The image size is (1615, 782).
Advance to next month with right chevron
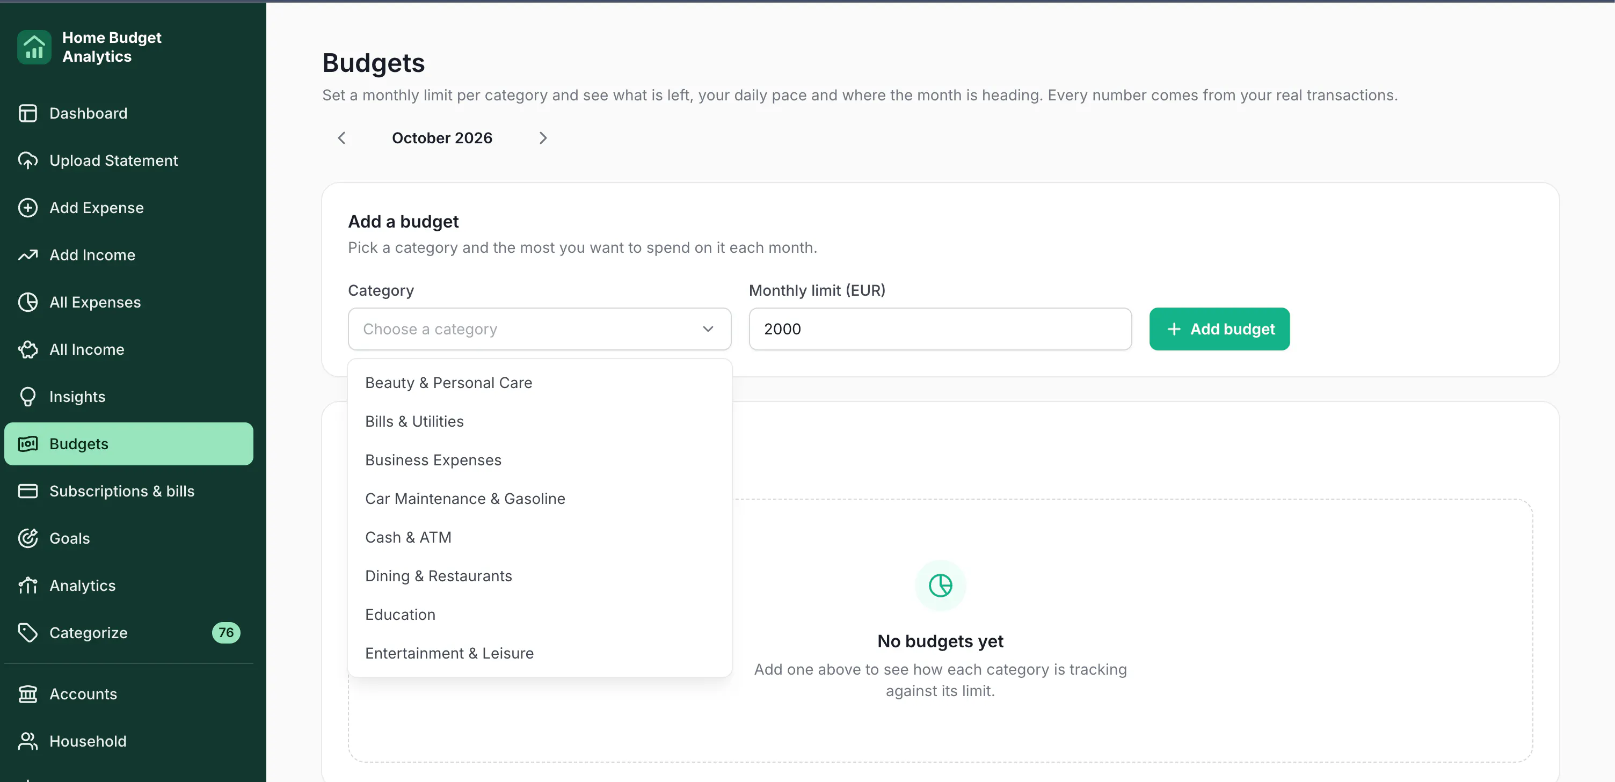point(543,138)
